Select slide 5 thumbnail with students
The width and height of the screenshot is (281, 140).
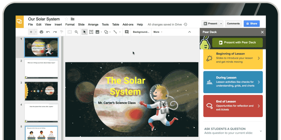(41, 133)
